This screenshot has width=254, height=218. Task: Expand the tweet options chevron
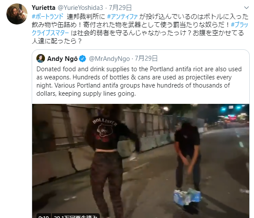tap(246, 8)
